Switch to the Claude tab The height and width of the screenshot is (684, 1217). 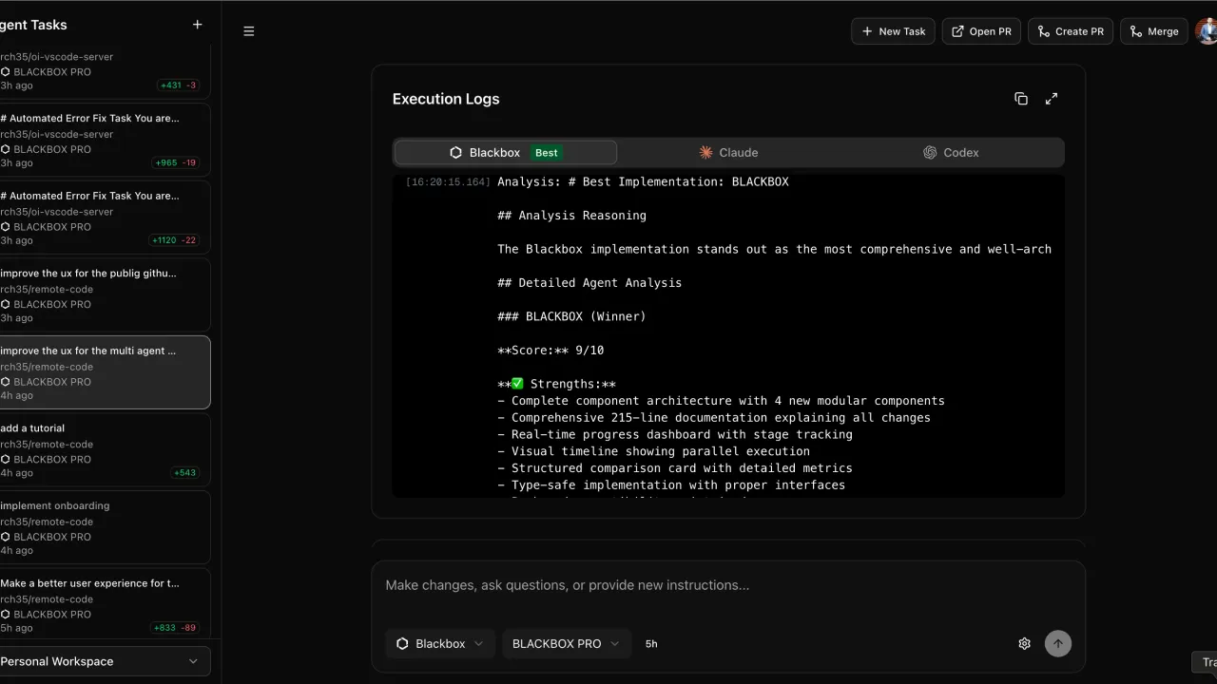738,152
